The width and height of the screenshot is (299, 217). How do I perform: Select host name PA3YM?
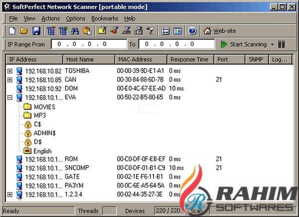pyautogui.click(x=74, y=185)
